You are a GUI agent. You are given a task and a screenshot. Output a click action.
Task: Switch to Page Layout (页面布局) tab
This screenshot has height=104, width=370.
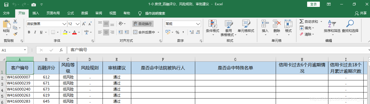[x=53, y=13]
